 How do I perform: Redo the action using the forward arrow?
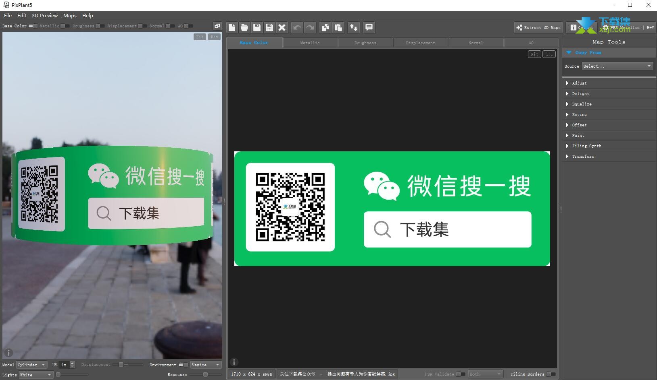coord(310,27)
